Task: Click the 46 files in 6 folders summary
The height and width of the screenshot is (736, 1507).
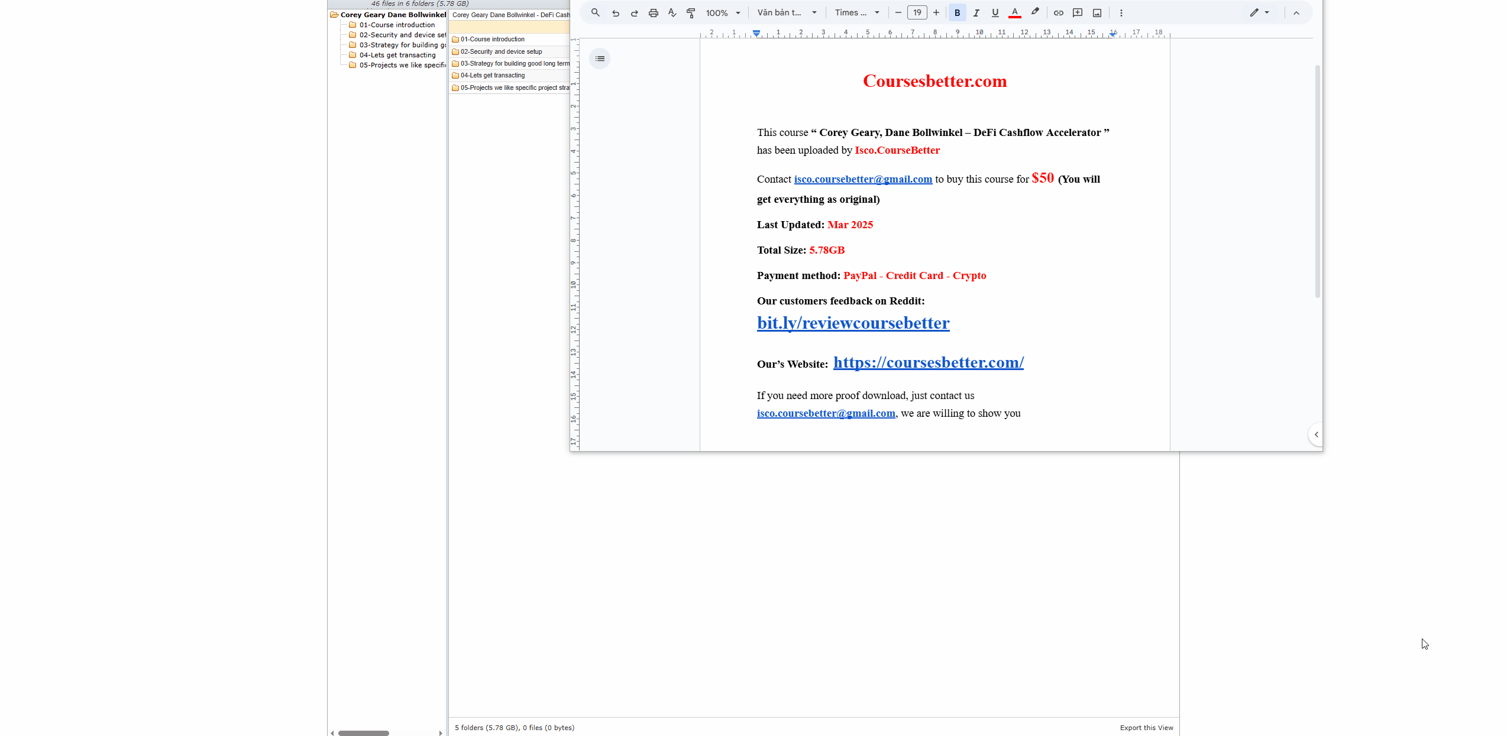Action: 420,4
